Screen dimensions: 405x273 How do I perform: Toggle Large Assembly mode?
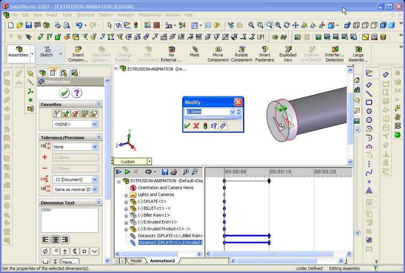pos(358,54)
